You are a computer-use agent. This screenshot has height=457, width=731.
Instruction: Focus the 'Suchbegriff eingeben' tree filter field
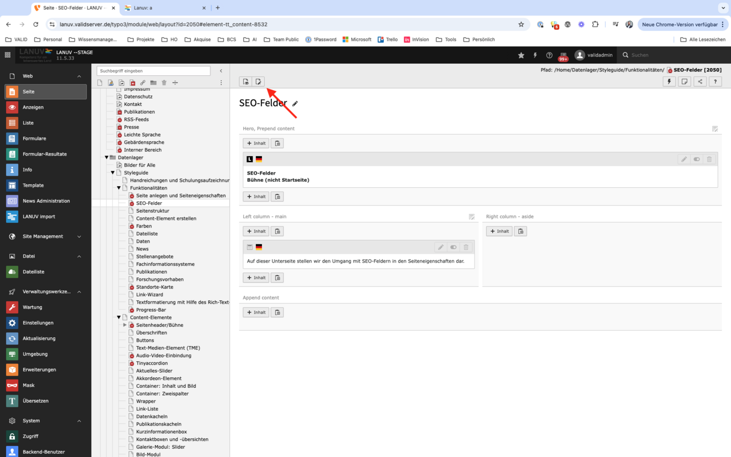tap(153, 71)
